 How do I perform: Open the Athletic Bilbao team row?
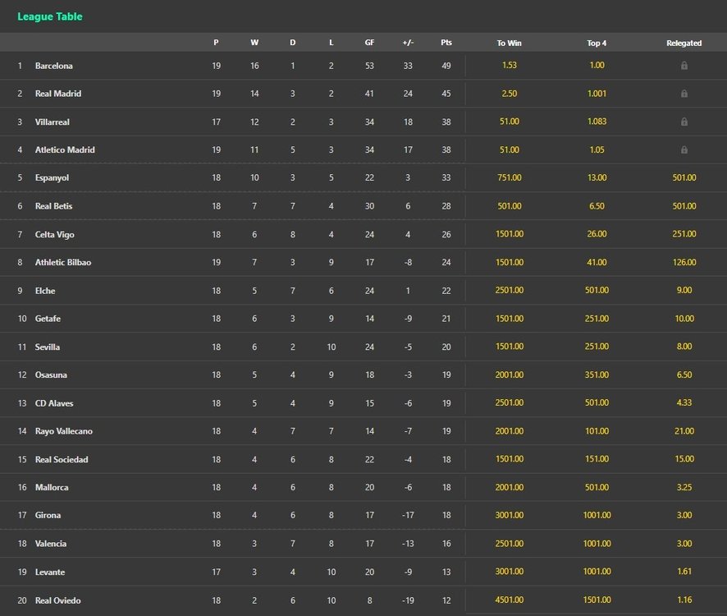click(x=63, y=263)
